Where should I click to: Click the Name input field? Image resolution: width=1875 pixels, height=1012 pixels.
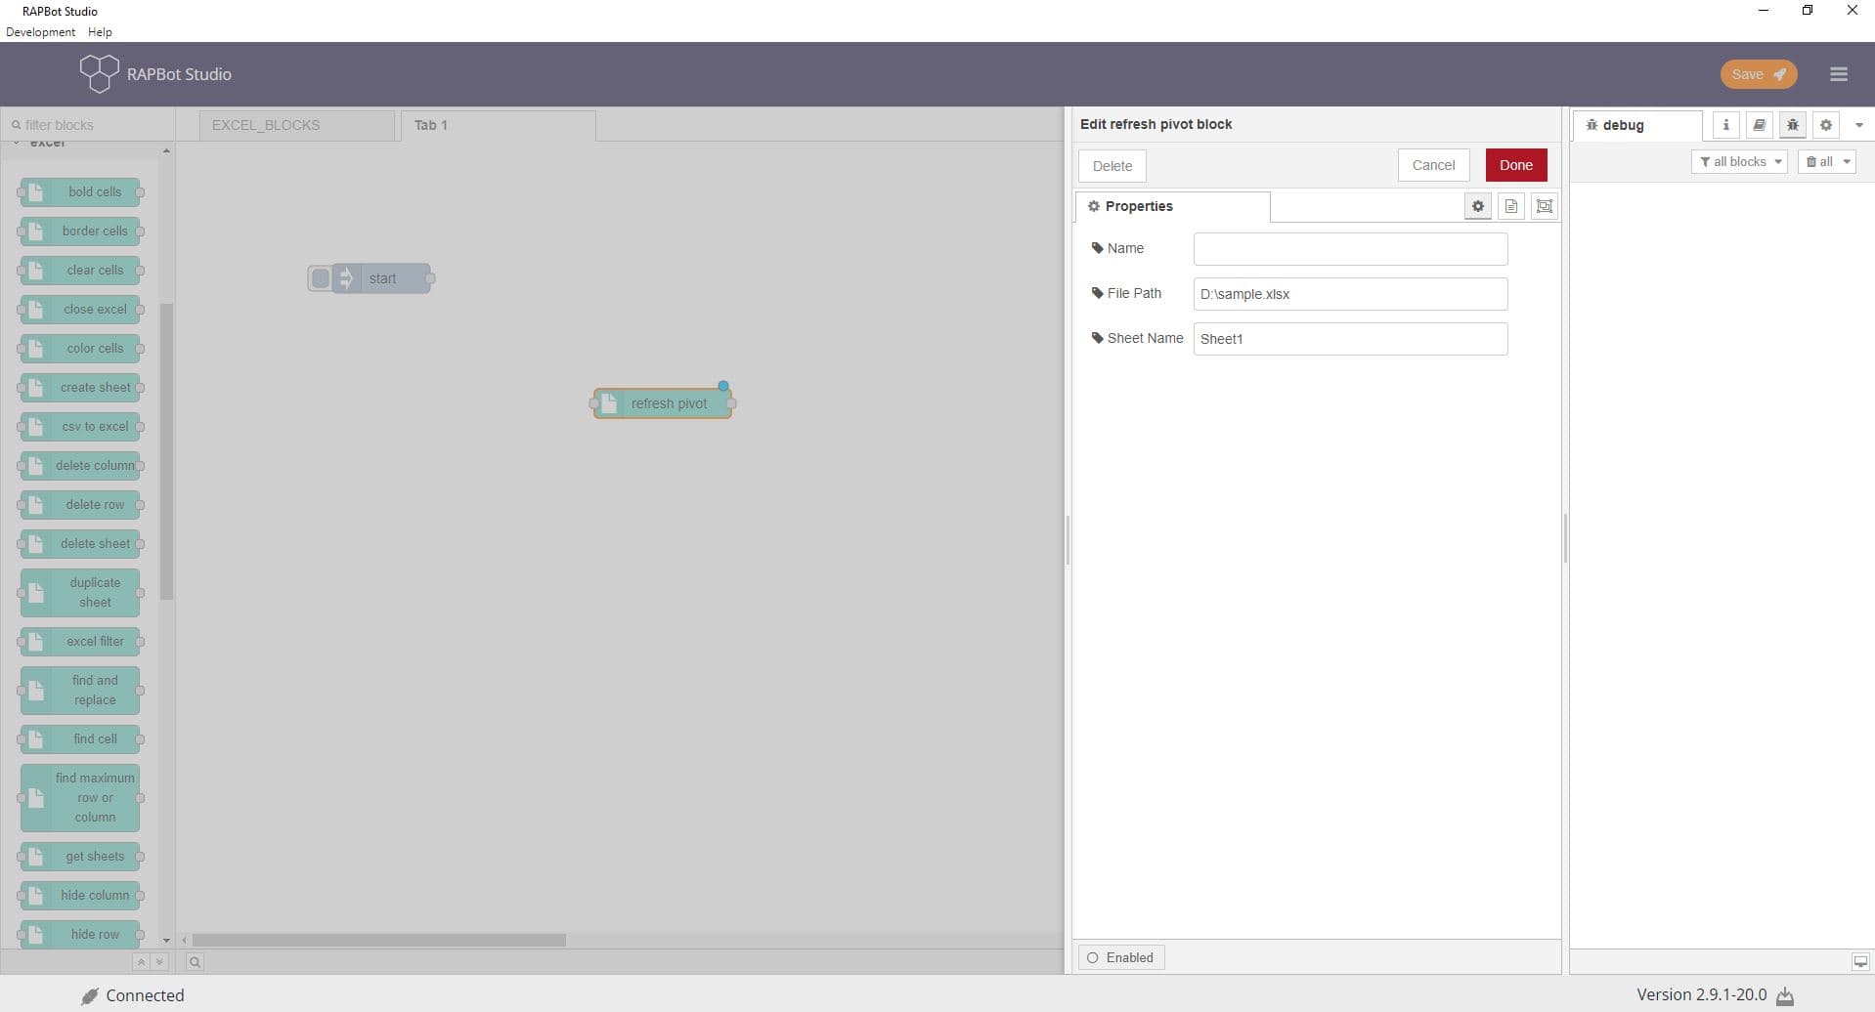click(x=1350, y=249)
